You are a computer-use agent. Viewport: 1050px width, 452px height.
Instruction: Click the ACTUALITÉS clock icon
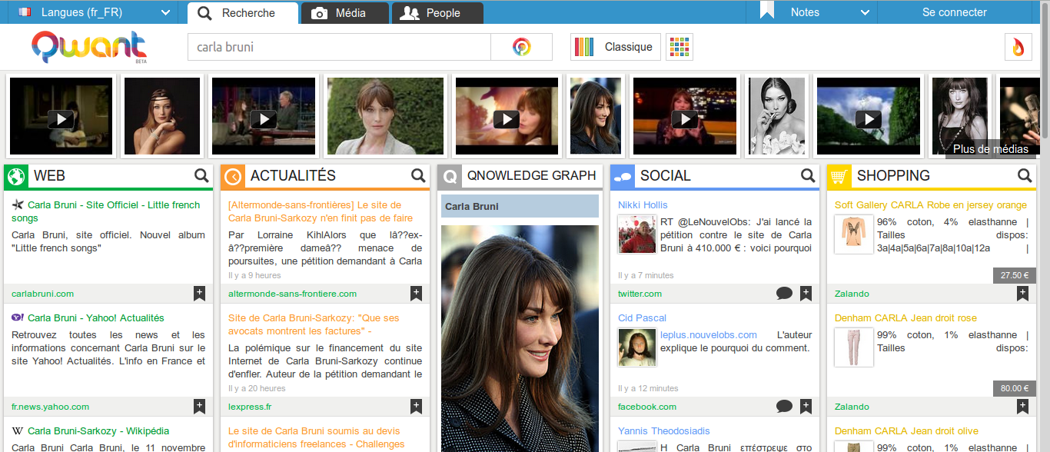(x=233, y=177)
